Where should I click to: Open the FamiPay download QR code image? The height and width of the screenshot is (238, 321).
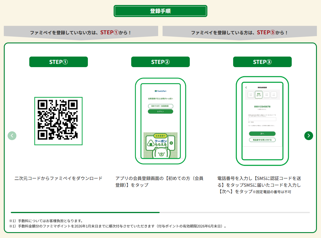coord(58,121)
